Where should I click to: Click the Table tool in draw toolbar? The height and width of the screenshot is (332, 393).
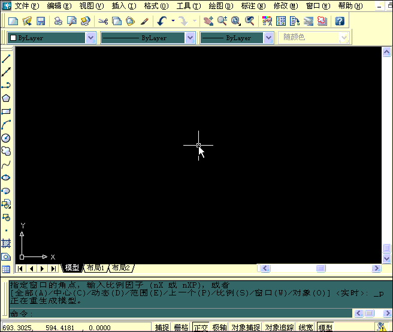point(6,269)
